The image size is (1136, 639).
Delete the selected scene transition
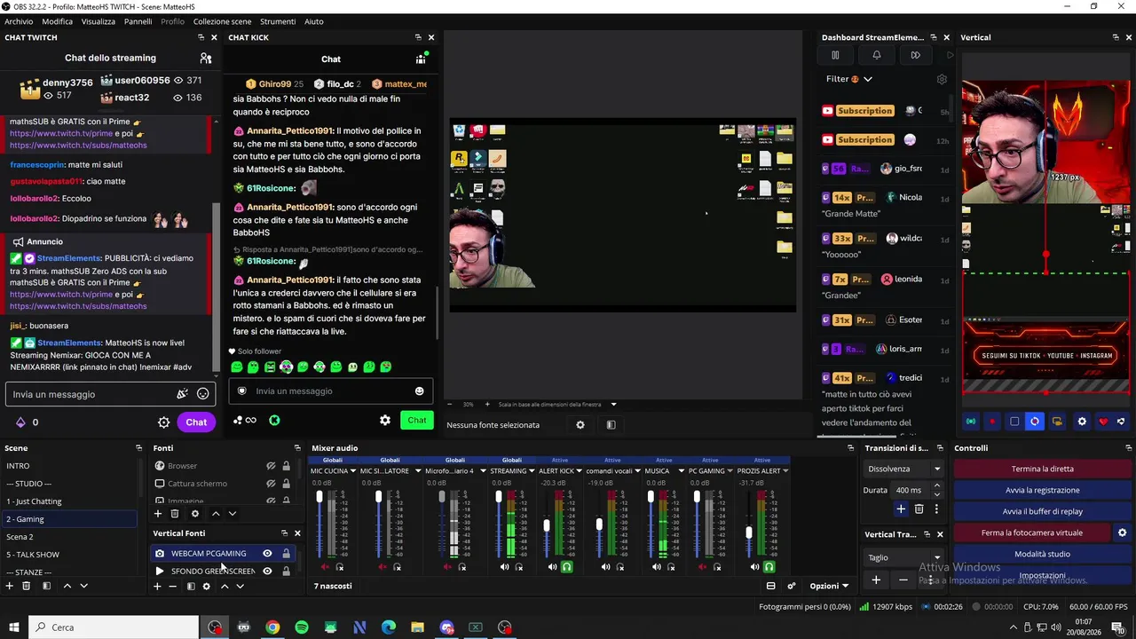coord(919,509)
